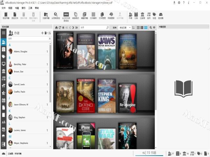Open Tags (标签) in the top toolbar

pos(154,16)
